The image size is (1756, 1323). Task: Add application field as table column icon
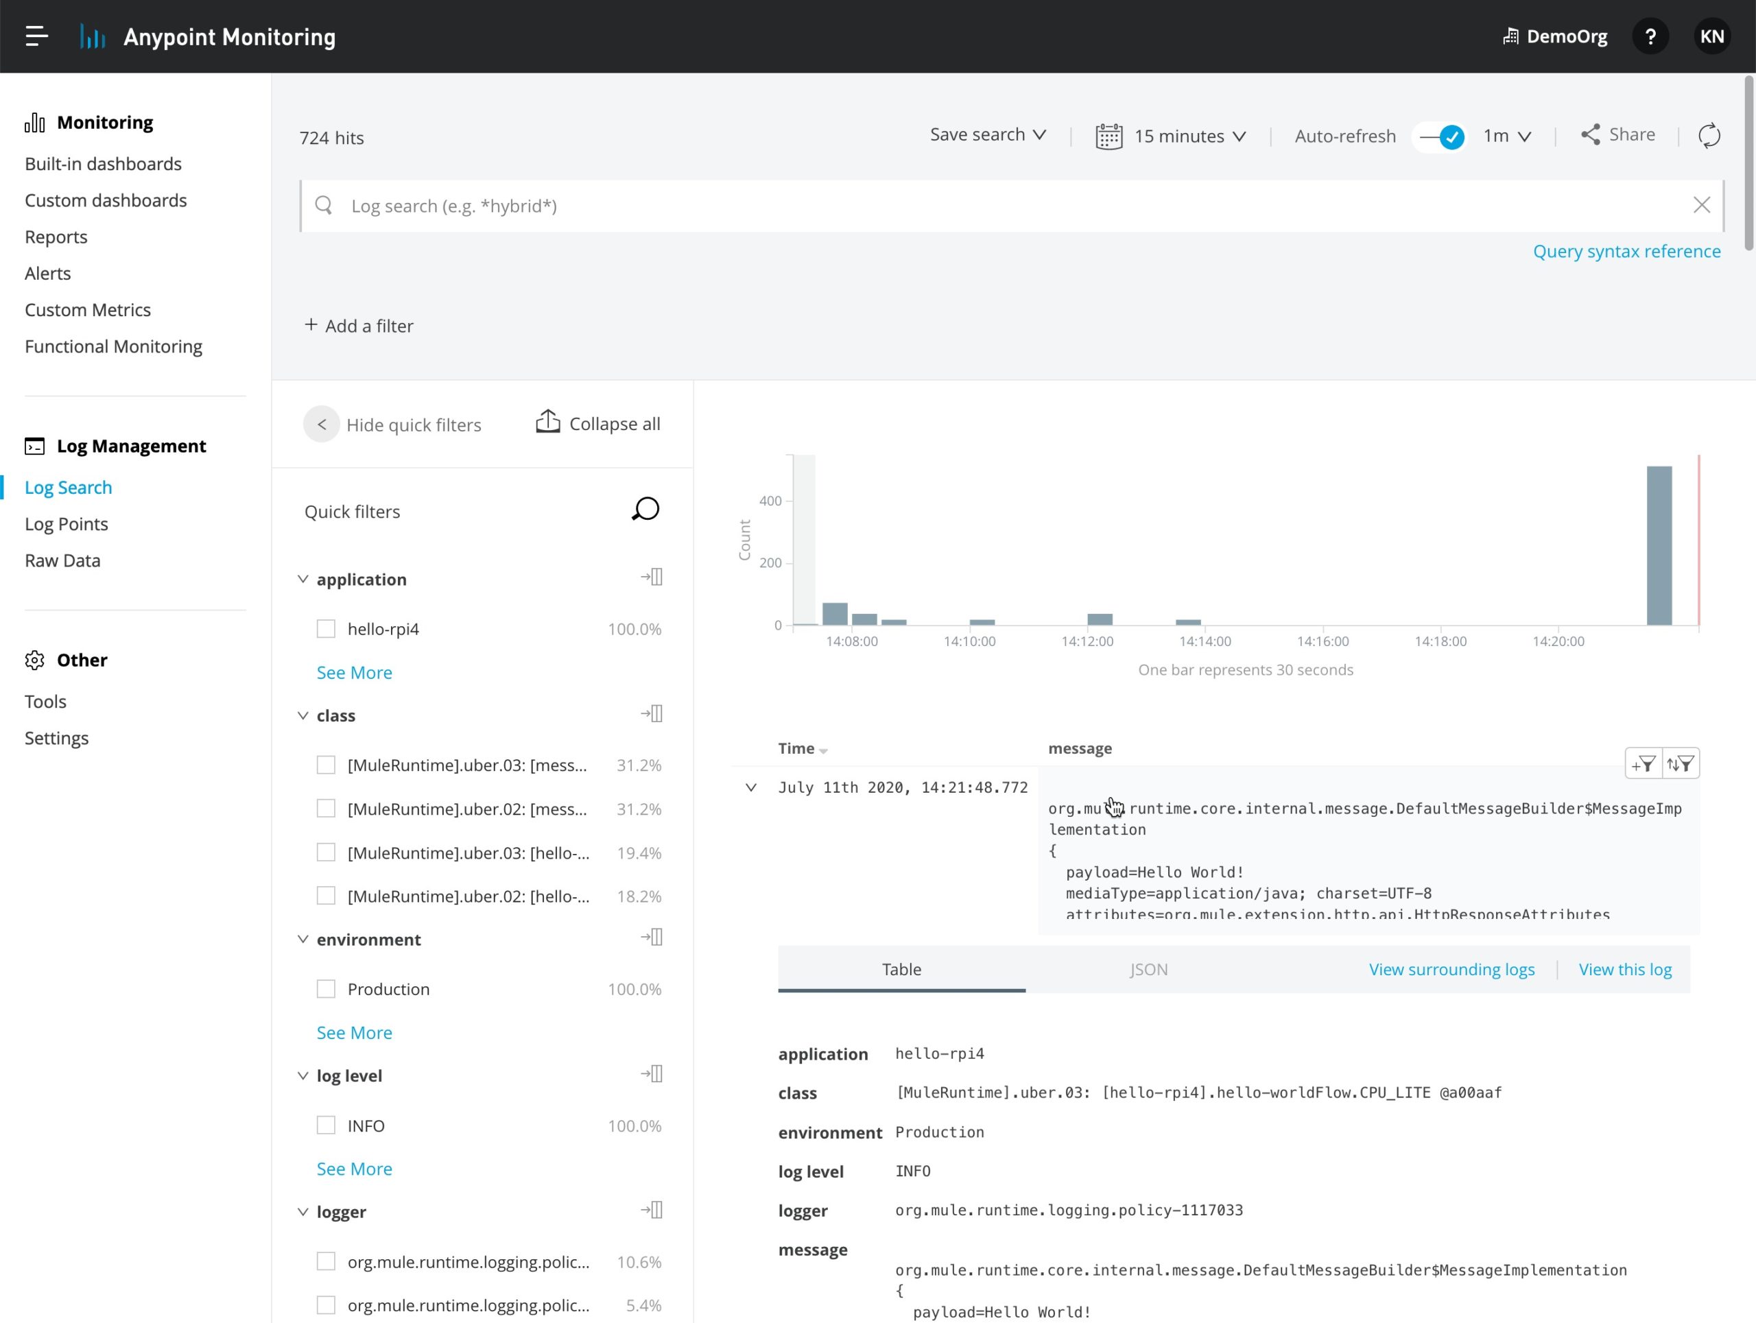point(651,576)
